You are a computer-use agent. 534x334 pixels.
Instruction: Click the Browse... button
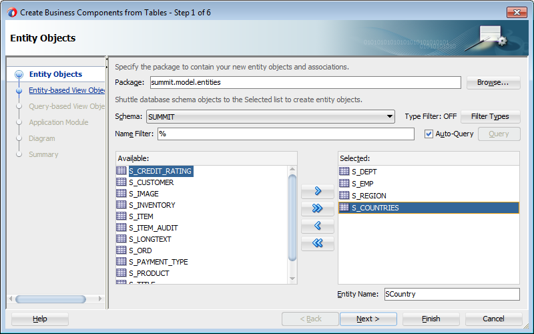[493, 82]
